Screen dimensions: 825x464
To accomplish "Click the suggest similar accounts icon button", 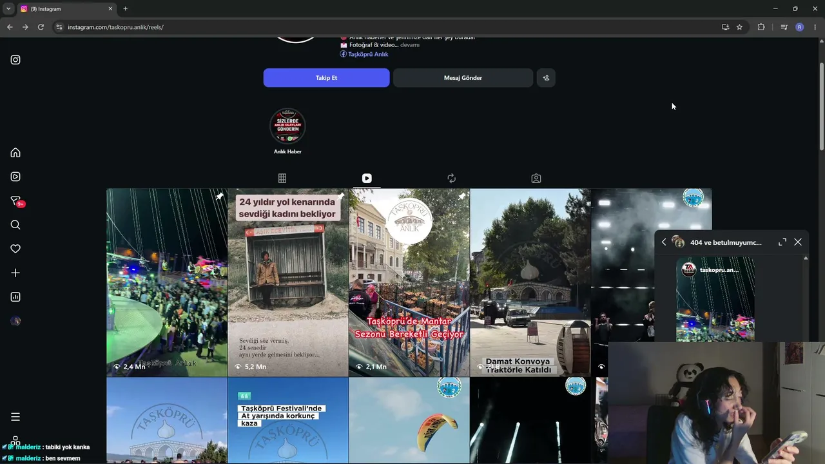I will pyautogui.click(x=546, y=78).
